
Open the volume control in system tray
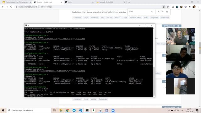[178, 110]
